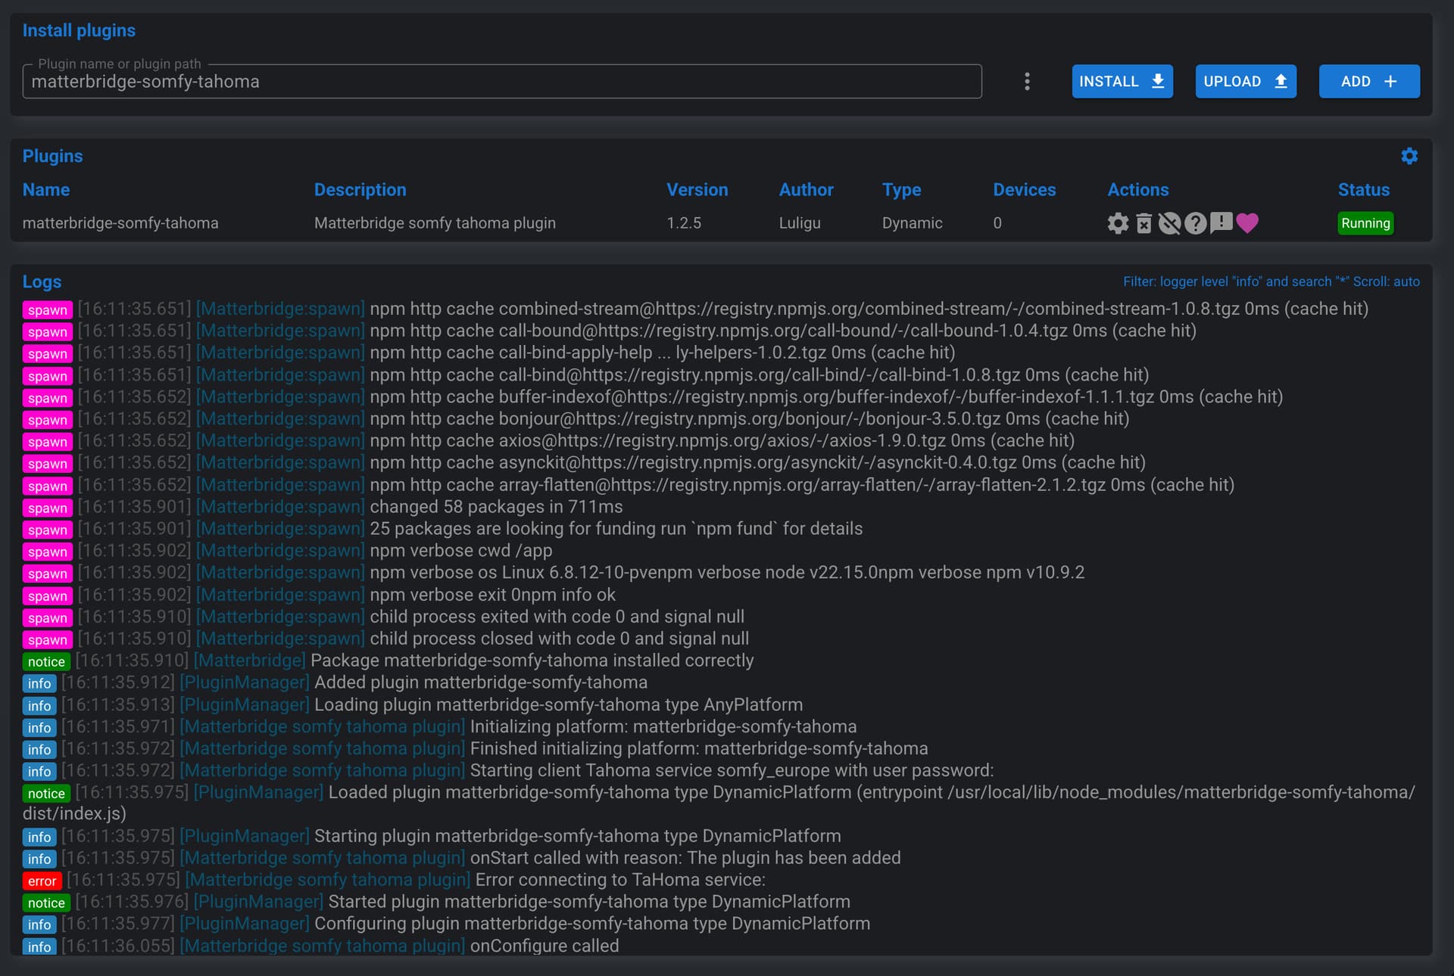Open plugin help question mark icon
1454x976 pixels.
click(x=1195, y=223)
